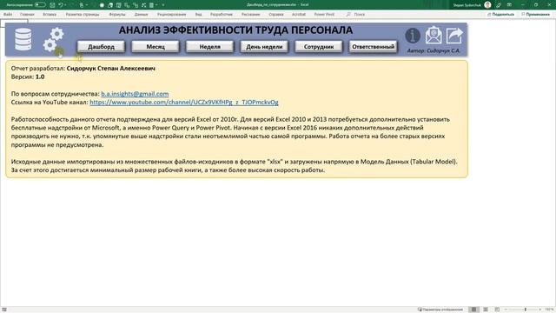This screenshot has height=313, width=556.
Task: Open the Примечания comments button
Action: pos(535,14)
